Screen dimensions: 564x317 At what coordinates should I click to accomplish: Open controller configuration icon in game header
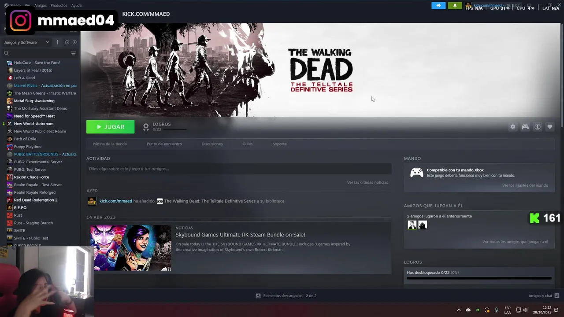[525, 127]
